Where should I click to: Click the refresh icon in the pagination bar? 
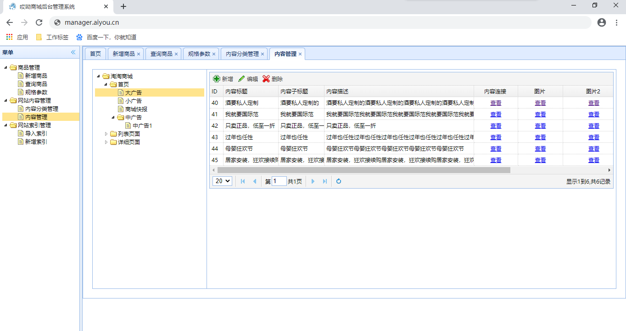[339, 181]
